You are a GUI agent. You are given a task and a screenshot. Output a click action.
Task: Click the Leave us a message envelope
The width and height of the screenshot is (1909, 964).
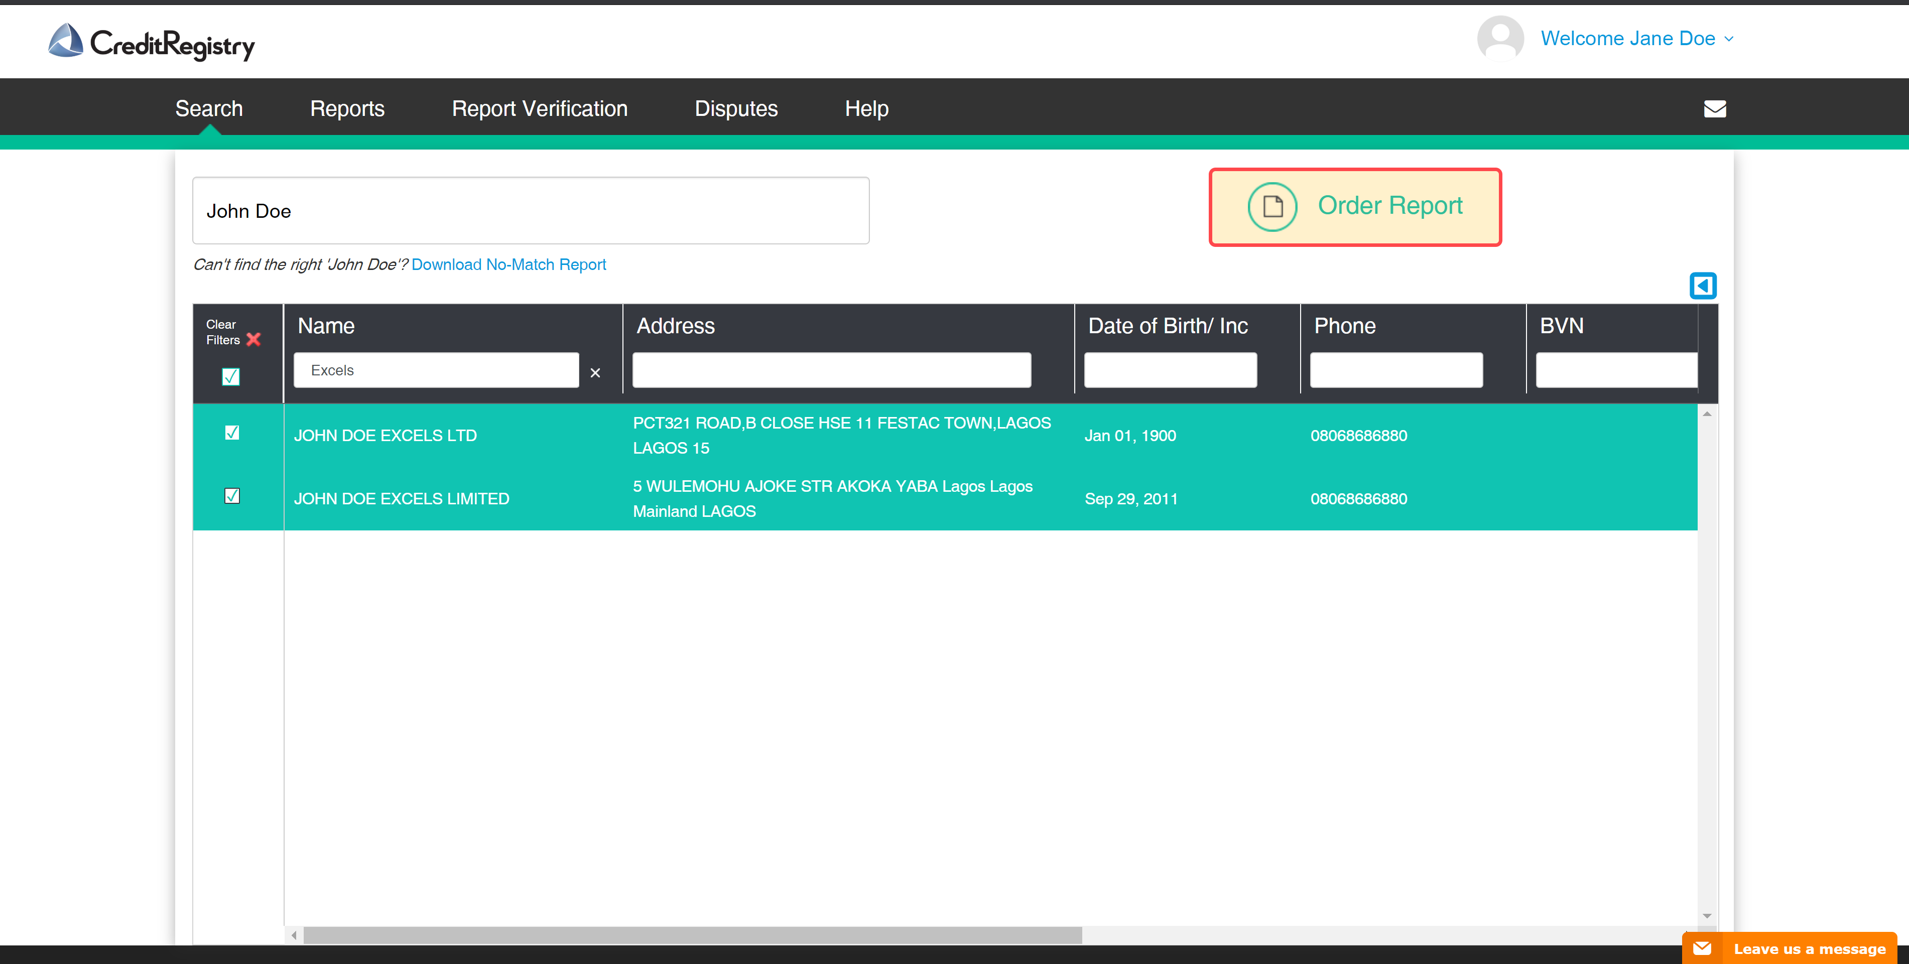[1702, 948]
